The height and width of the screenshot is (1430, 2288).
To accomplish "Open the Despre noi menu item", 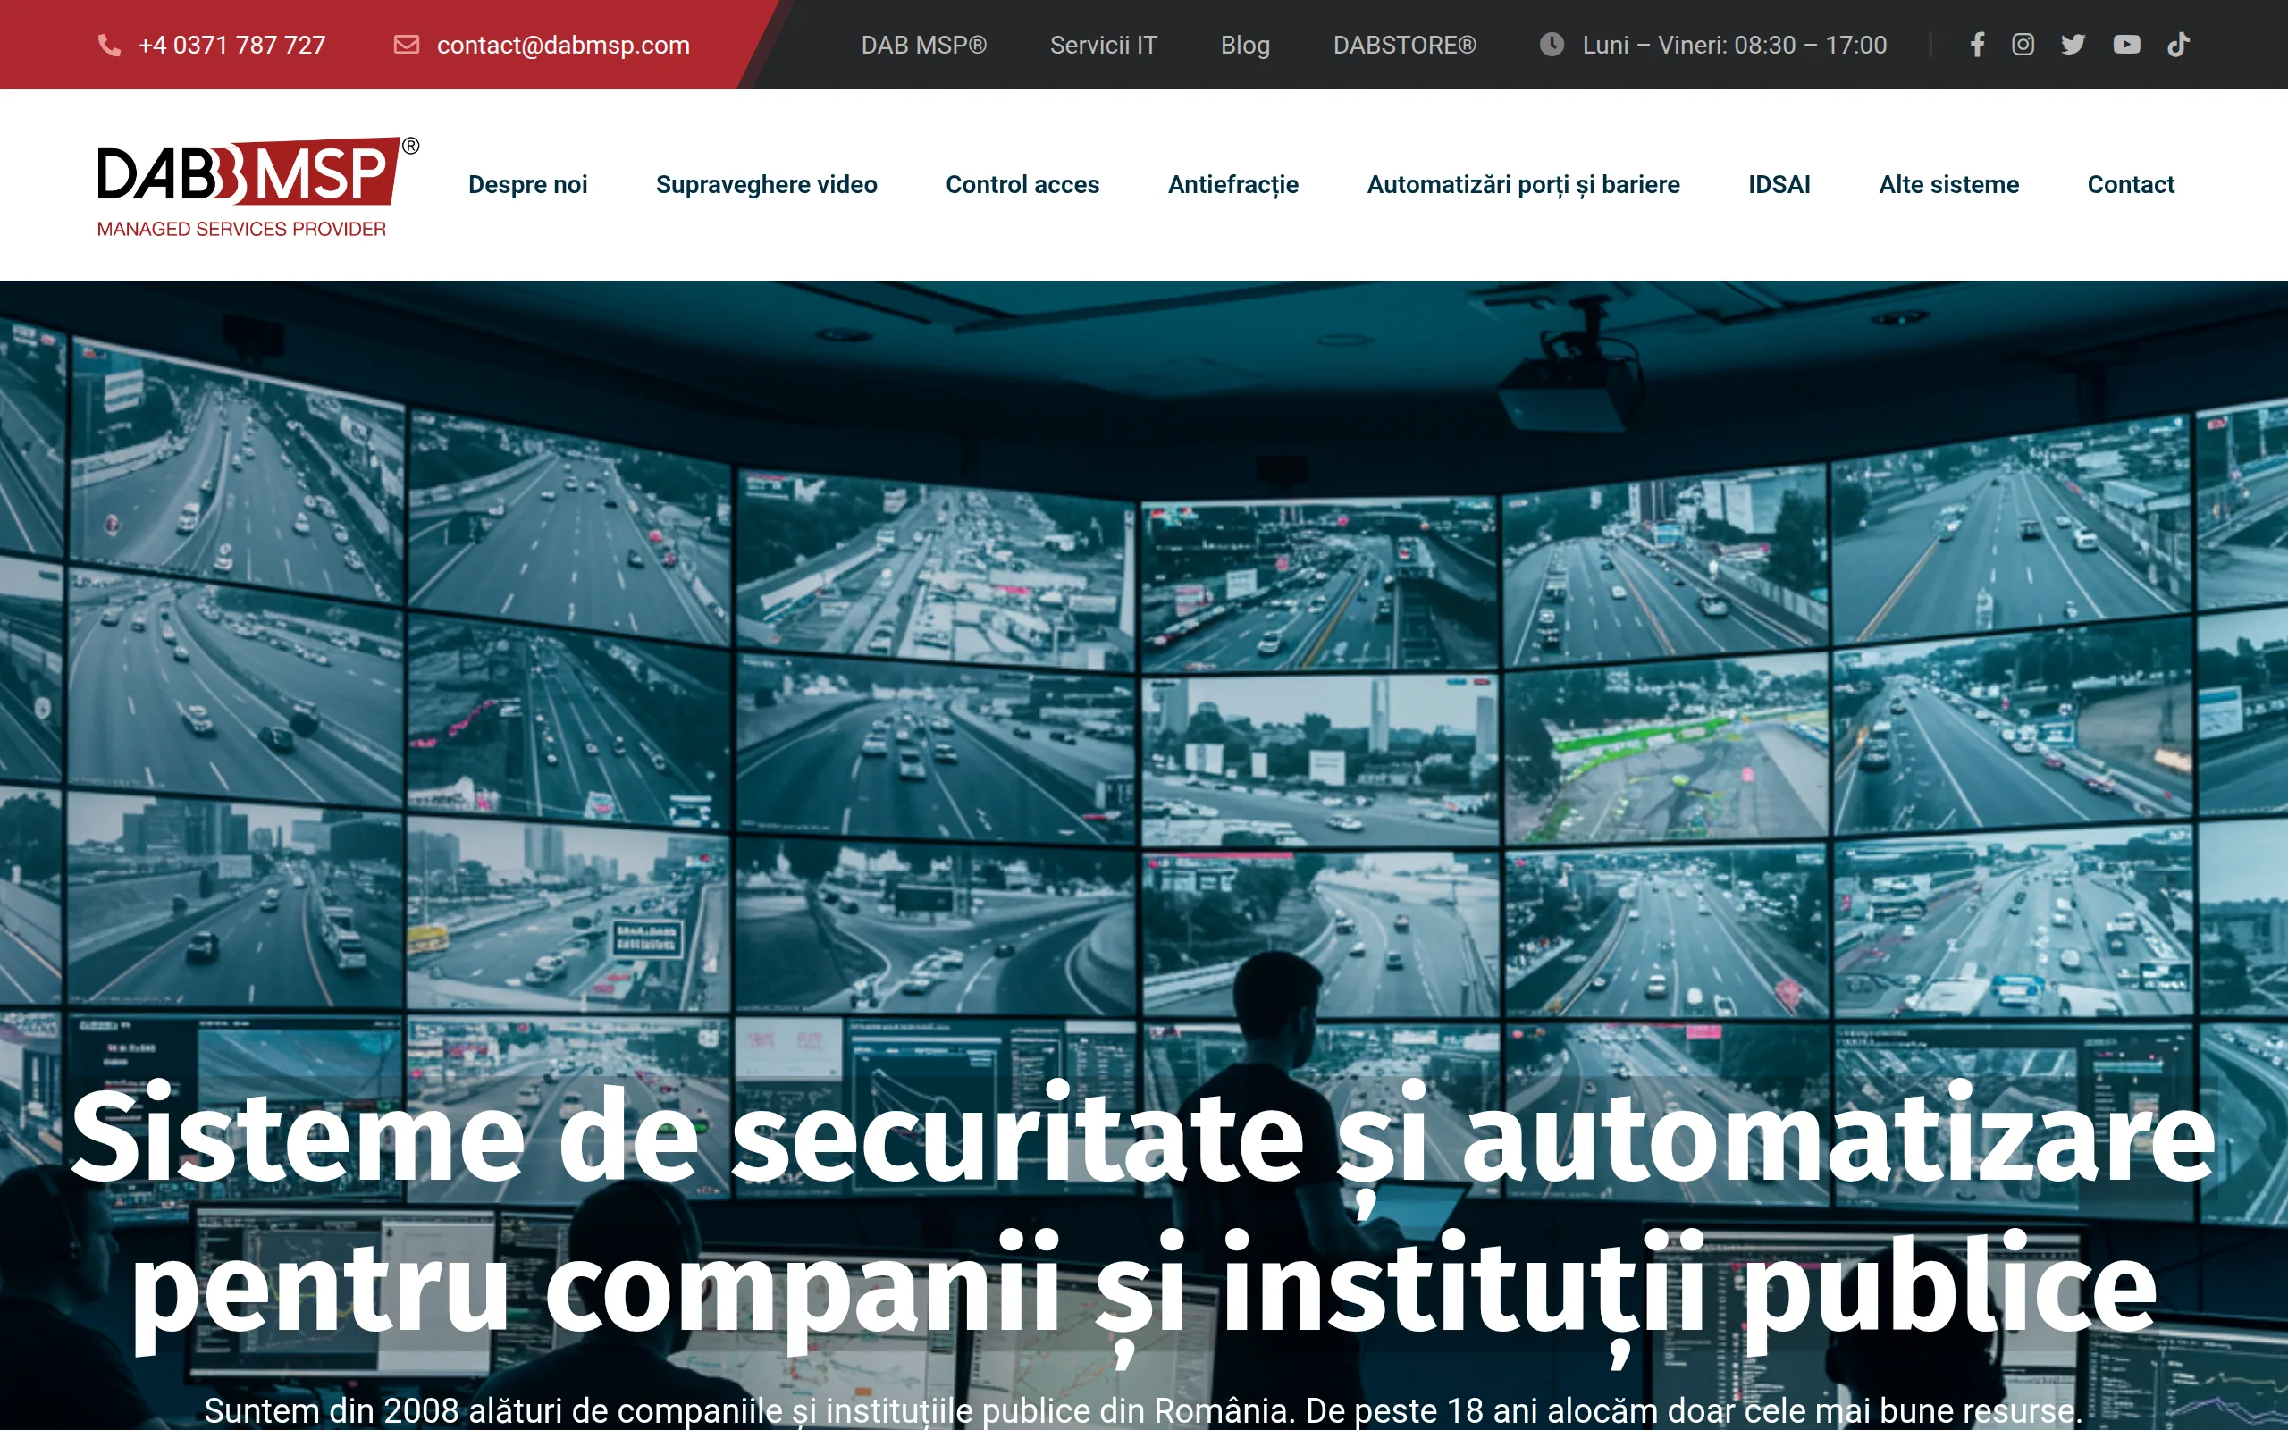I will point(527,184).
